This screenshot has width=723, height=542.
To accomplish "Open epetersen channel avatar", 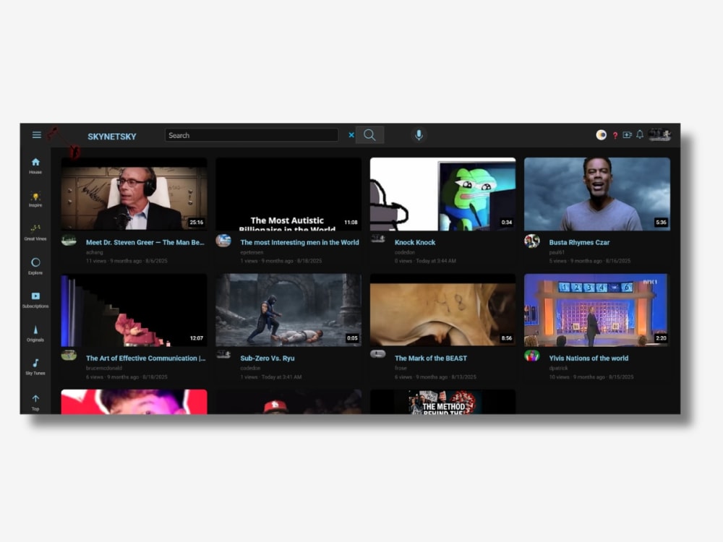I will coord(223,240).
